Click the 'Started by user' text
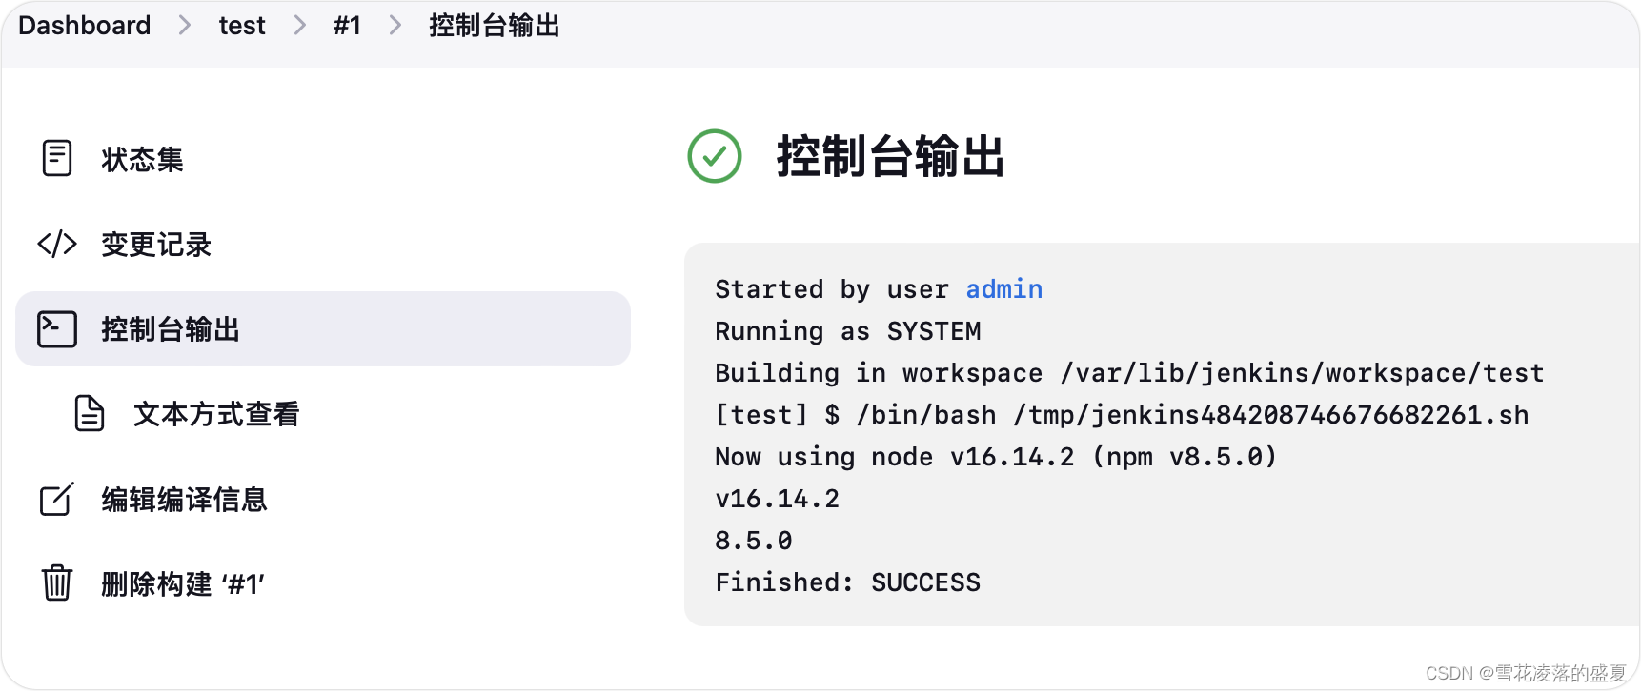Viewport: 1641px width, 691px height. click(x=833, y=289)
